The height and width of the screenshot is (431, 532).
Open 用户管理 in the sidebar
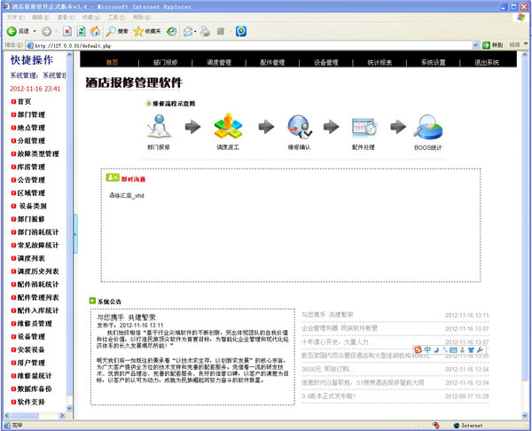[x=31, y=363]
